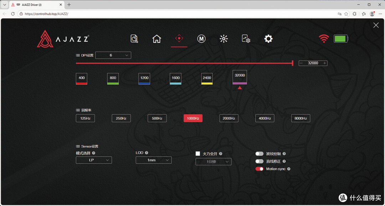Click help icon next to Motion sync
This screenshot has height=206, width=385.
coord(289,169)
